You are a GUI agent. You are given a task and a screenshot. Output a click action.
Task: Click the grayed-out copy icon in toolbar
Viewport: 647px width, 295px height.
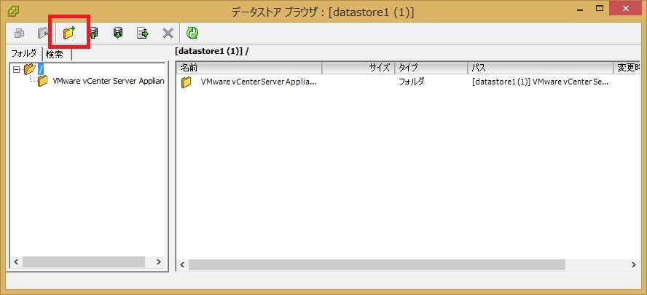pos(19,33)
